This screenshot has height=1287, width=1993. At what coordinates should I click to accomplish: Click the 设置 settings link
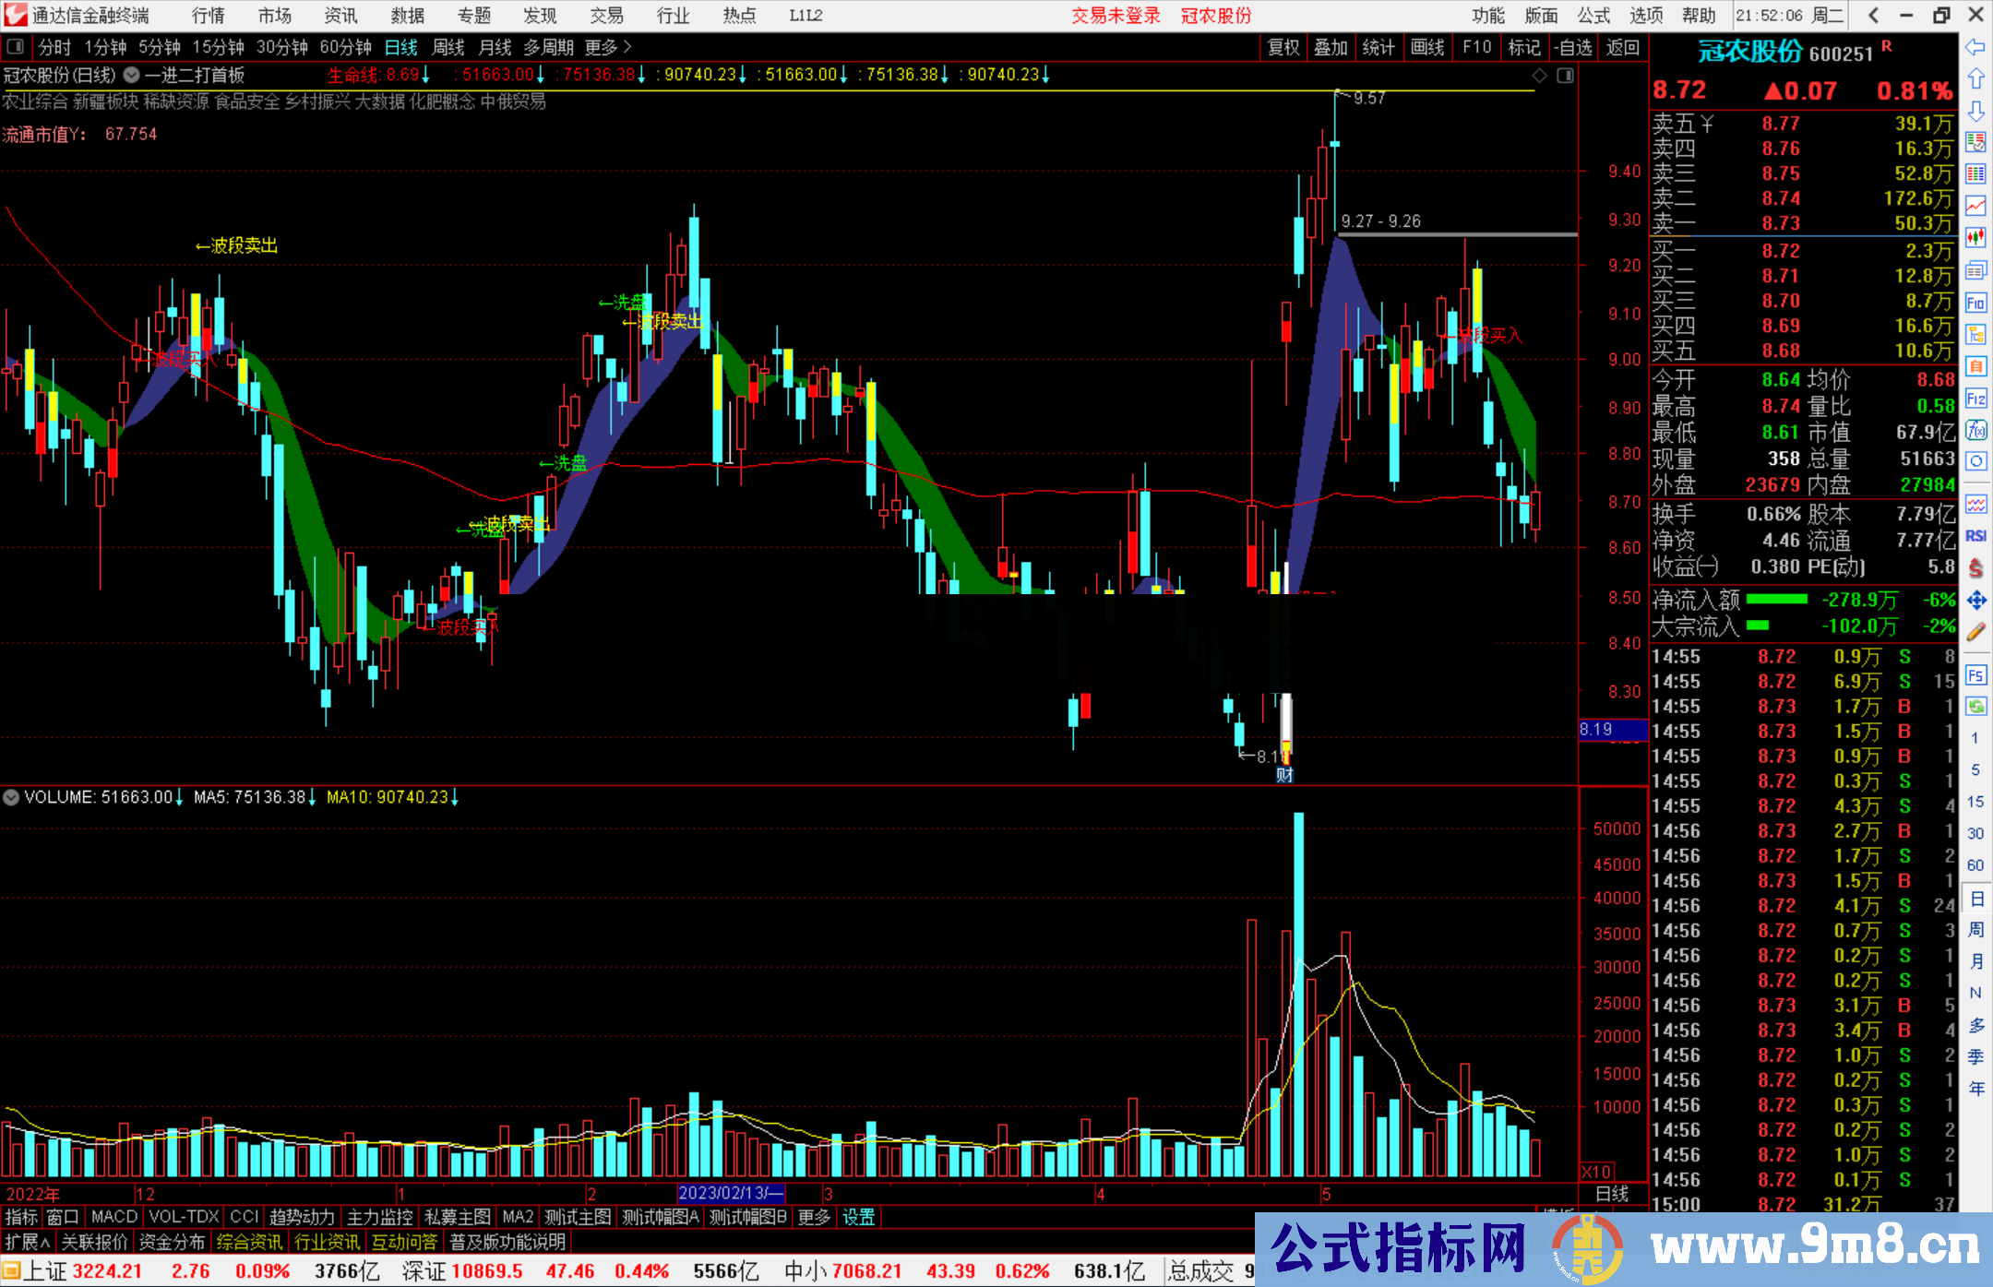858,1217
